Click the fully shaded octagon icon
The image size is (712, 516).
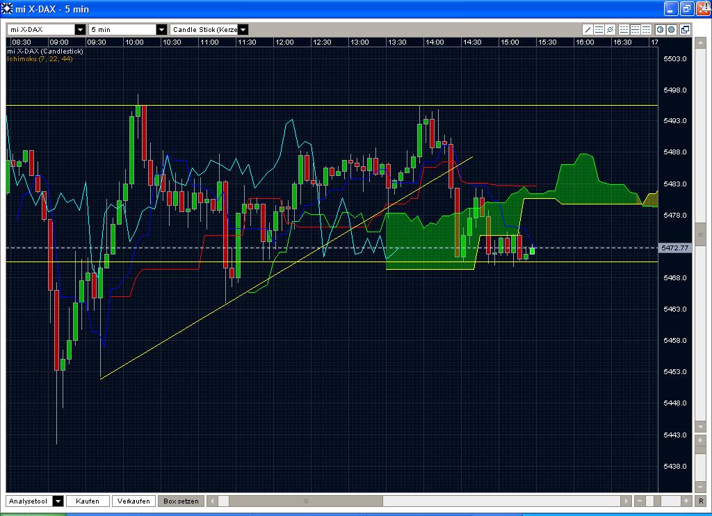(x=672, y=29)
